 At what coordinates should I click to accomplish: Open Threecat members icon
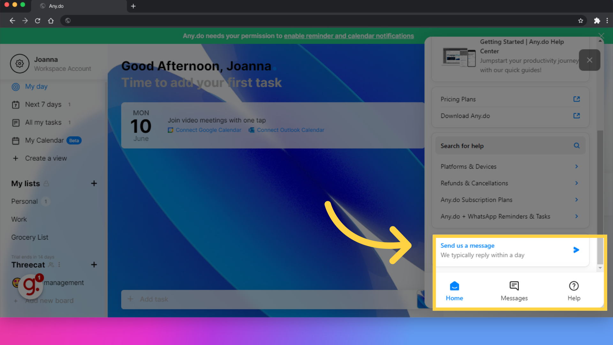(x=51, y=264)
